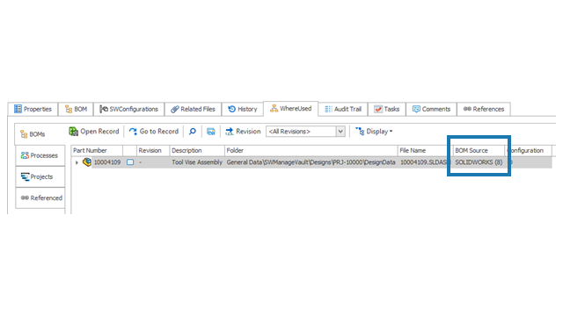Sort by BOM Source column header
This screenshot has width=563, height=316.
(x=479, y=150)
